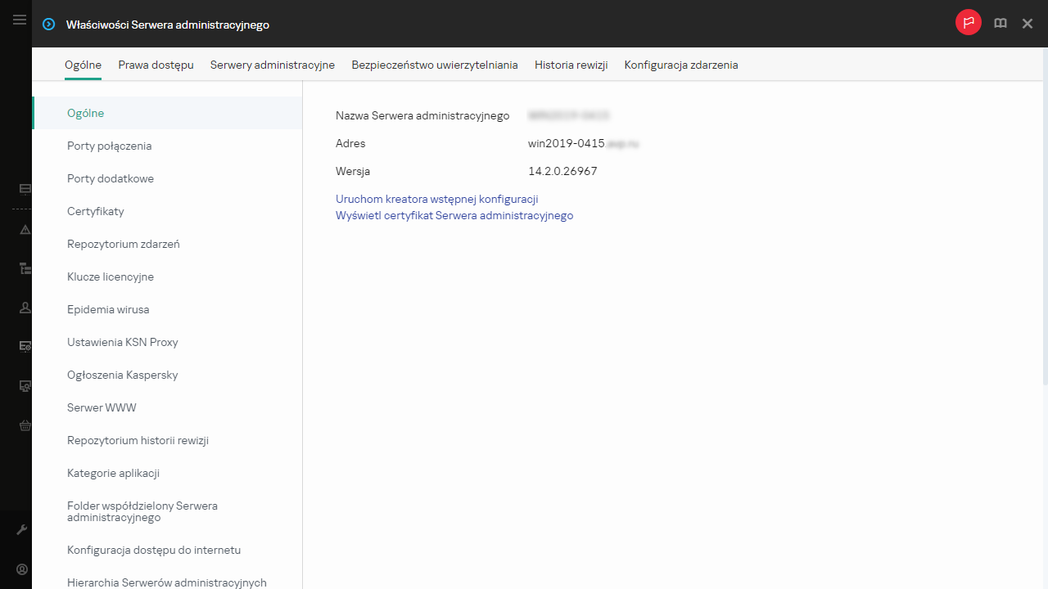
Task: Click Uruchom kreatora wstępnej konfiguracji link
Action: coord(436,199)
